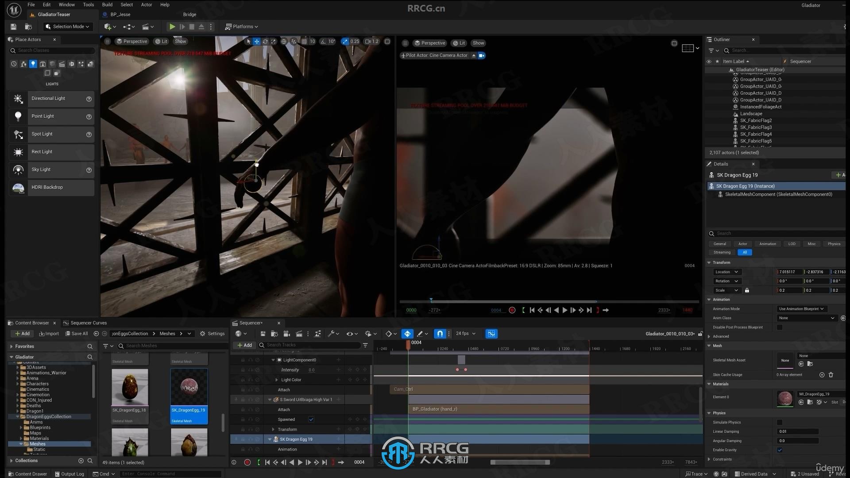Open the Build menu
The height and width of the screenshot is (478, 850).
(x=107, y=4)
